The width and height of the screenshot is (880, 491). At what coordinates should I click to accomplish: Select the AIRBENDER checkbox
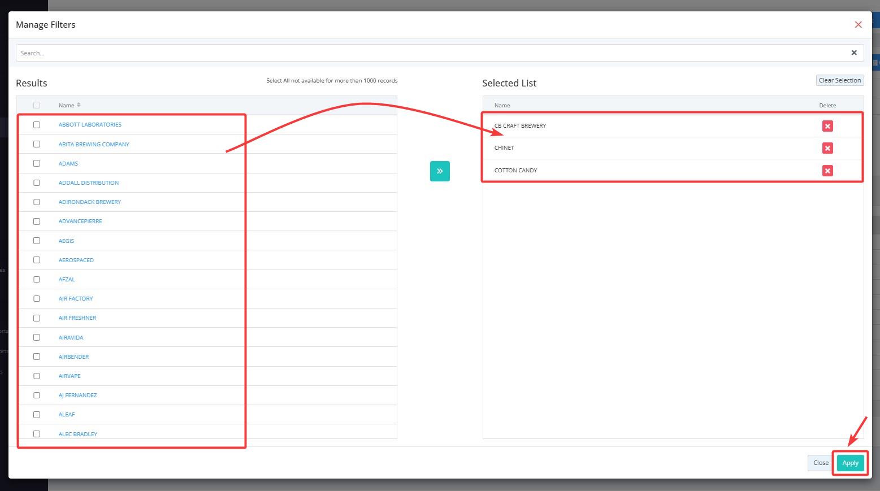tap(37, 357)
